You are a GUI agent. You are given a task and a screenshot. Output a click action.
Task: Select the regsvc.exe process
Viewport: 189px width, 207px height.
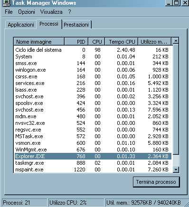[x=93, y=130]
